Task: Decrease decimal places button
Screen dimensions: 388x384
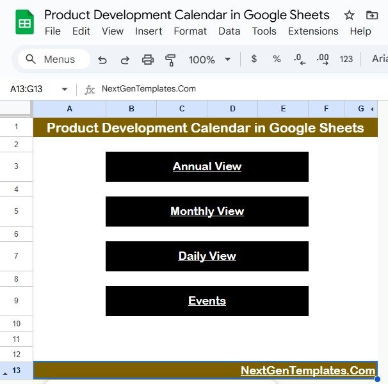Action: point(299,59)
